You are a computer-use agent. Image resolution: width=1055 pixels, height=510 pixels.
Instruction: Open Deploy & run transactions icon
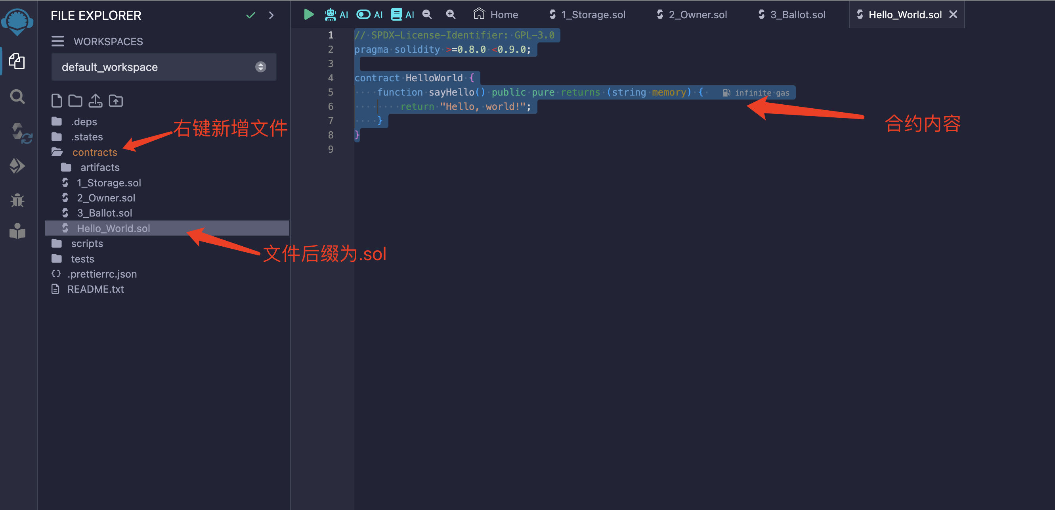(x=17, y=166)
